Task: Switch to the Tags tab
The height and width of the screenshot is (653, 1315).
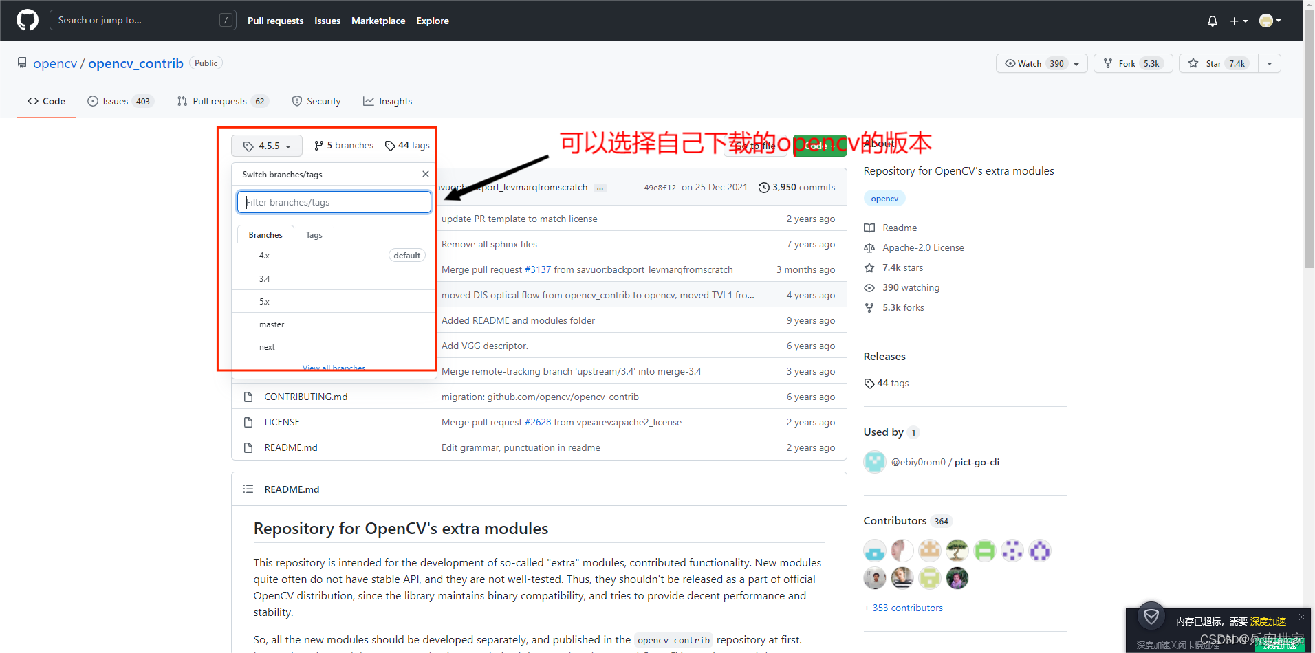Action: tap(314, 234)
